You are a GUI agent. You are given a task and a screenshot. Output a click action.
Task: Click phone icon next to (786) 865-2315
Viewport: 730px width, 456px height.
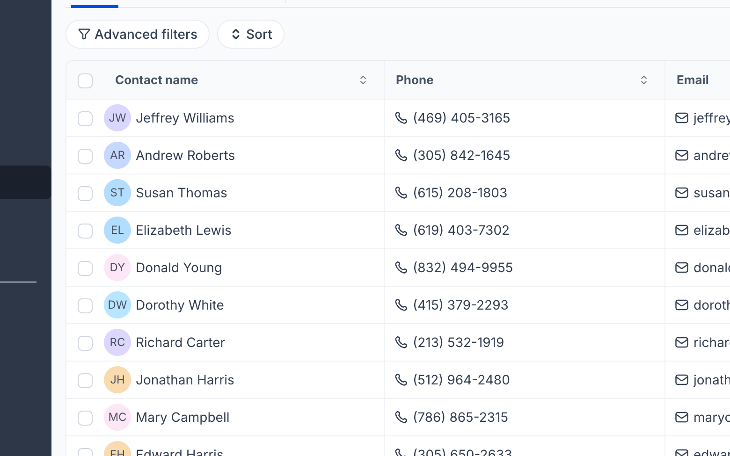[x=401, y=417]
